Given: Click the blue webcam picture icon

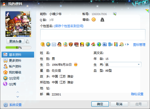Looking at the screenshot, I should (x=110, y=44).
